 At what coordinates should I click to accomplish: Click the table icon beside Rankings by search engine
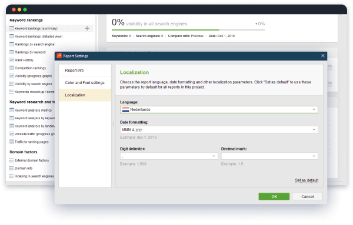[x=12, y=44]
